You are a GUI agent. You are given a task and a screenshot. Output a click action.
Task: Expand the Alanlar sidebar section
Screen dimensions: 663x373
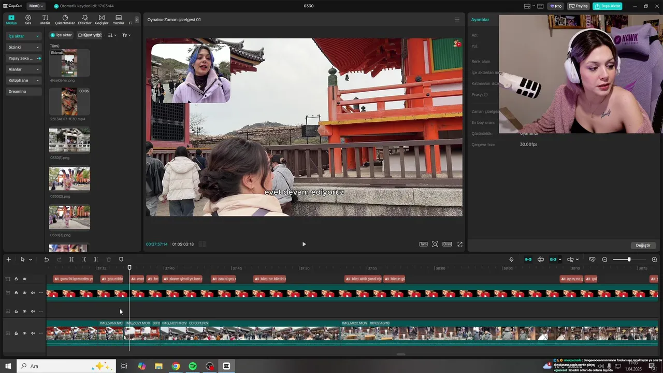point(24,69)
